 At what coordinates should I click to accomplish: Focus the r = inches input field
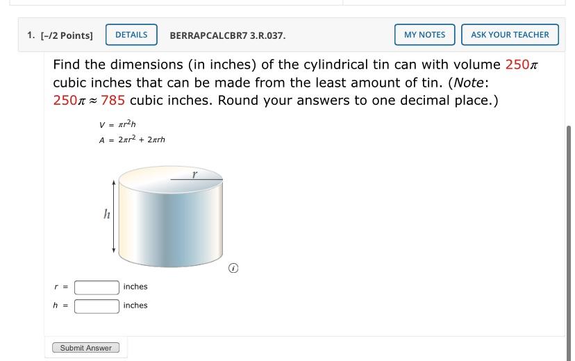point(97,287)
